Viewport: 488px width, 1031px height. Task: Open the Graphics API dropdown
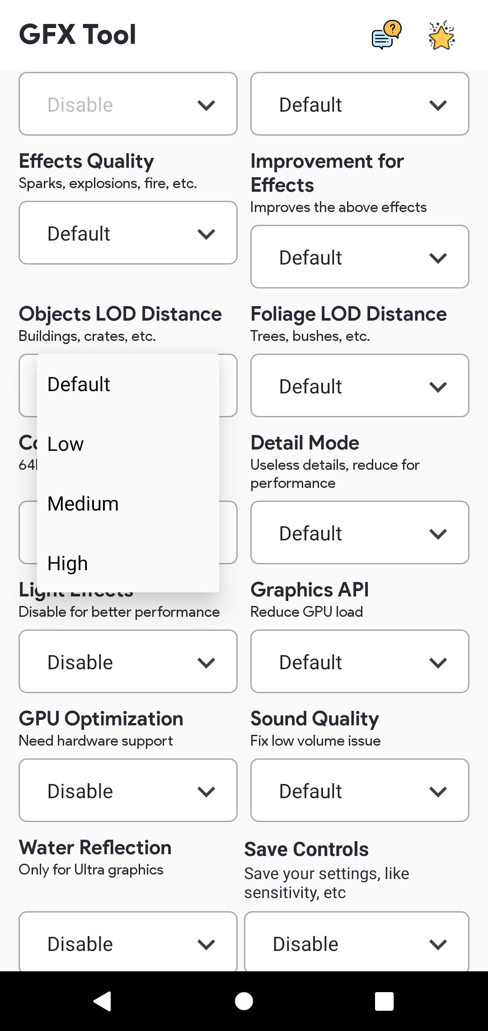point(360,662)
